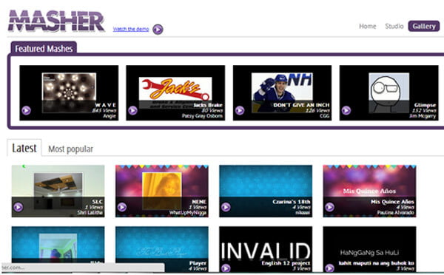Viewport: 444px width, 275px height.
Task: Open the Watch the demo link
Action: [131, 29]
